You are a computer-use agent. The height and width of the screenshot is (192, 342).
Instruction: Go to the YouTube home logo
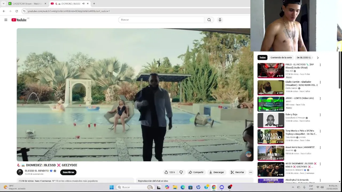(19, 20)
